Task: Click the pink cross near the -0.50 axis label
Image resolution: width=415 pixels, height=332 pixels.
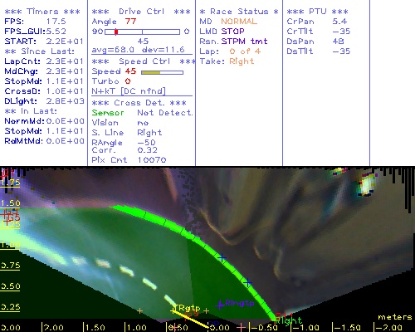Action: click(x=242, y=327)
